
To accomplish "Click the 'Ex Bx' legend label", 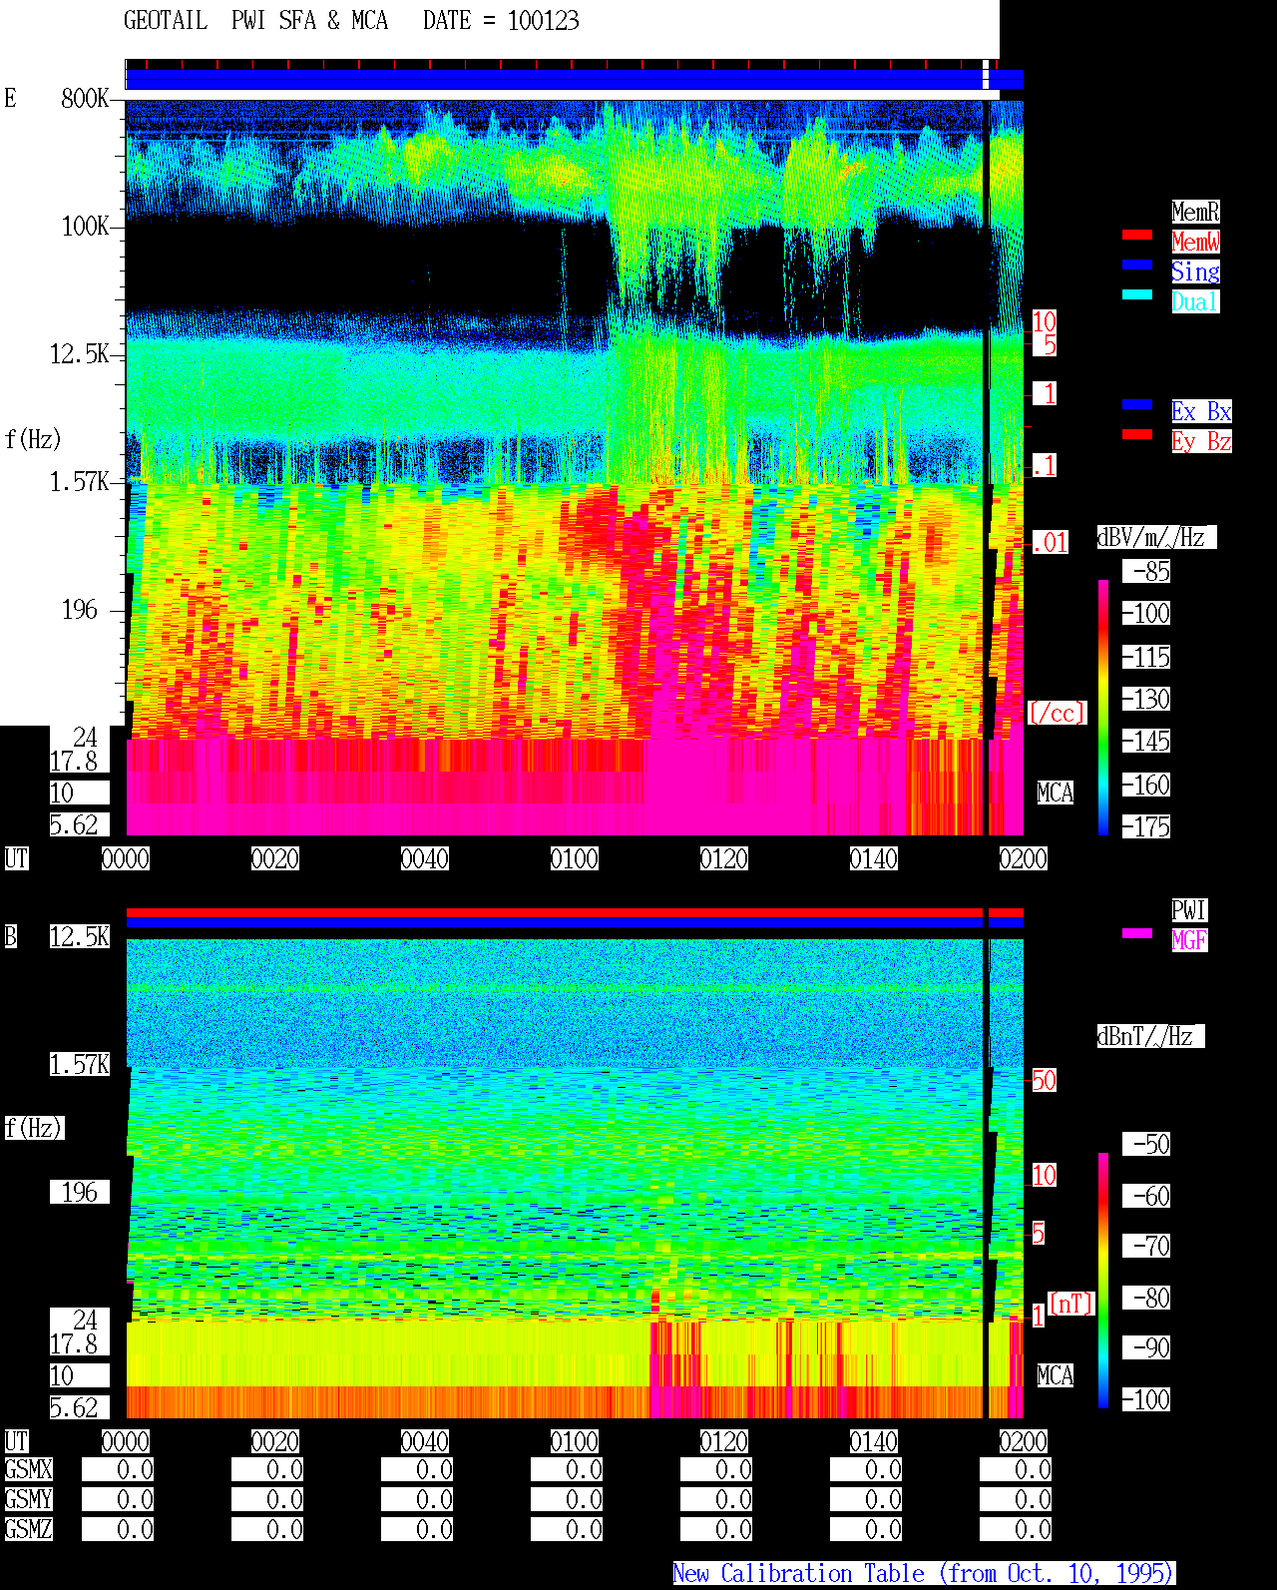I will pos(1201,411).
